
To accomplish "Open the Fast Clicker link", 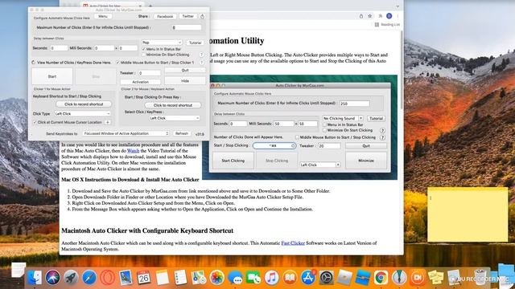I will point(293,243).
